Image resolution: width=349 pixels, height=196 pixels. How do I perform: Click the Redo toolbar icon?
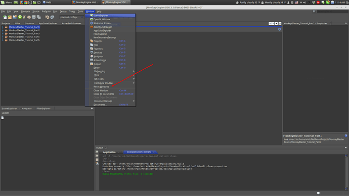(x=52, y=17)
